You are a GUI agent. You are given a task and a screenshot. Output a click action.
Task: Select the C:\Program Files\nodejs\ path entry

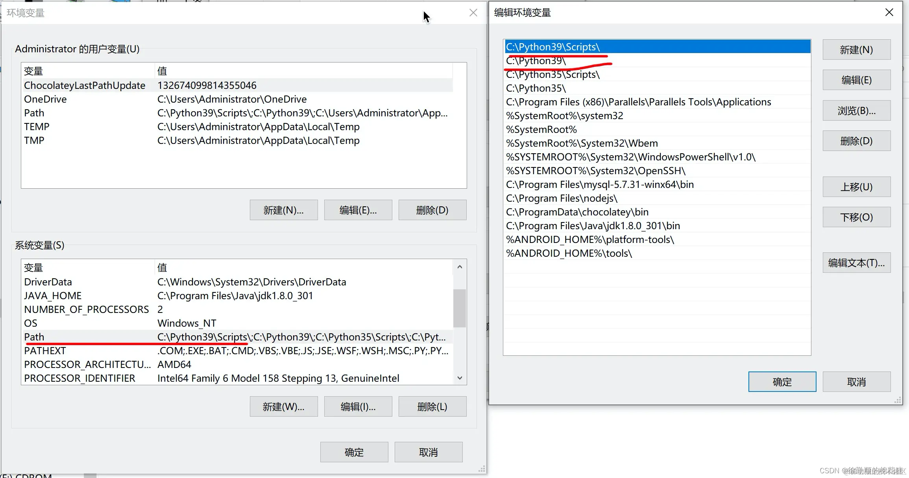[x=562, y=199]
